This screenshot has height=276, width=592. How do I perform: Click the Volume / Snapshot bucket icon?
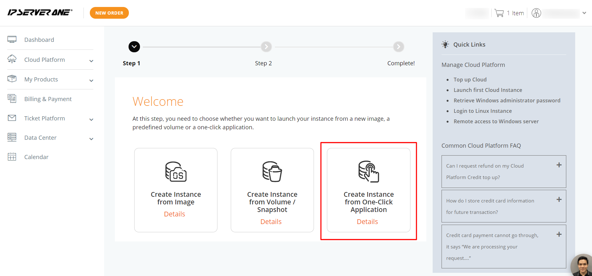click(x=272, y=172)
